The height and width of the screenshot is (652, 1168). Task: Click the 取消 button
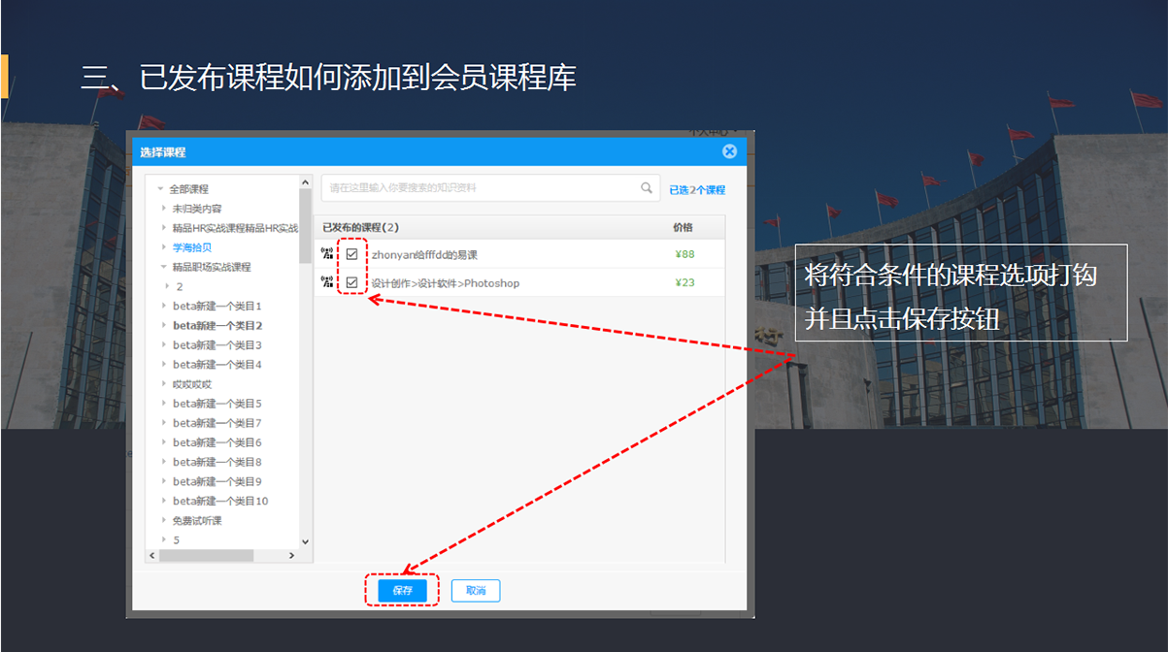[476, 590]
